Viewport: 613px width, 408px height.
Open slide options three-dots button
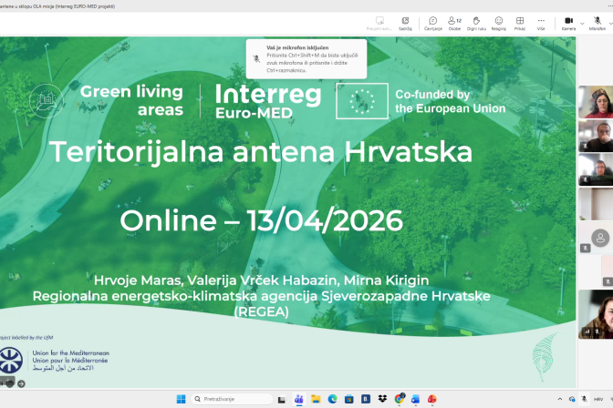[x=10, y=383]
